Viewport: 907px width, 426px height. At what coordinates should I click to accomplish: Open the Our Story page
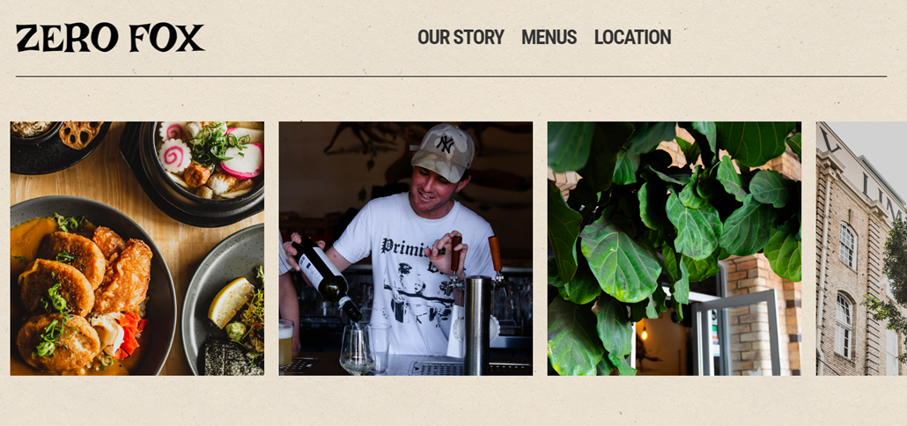461,37
